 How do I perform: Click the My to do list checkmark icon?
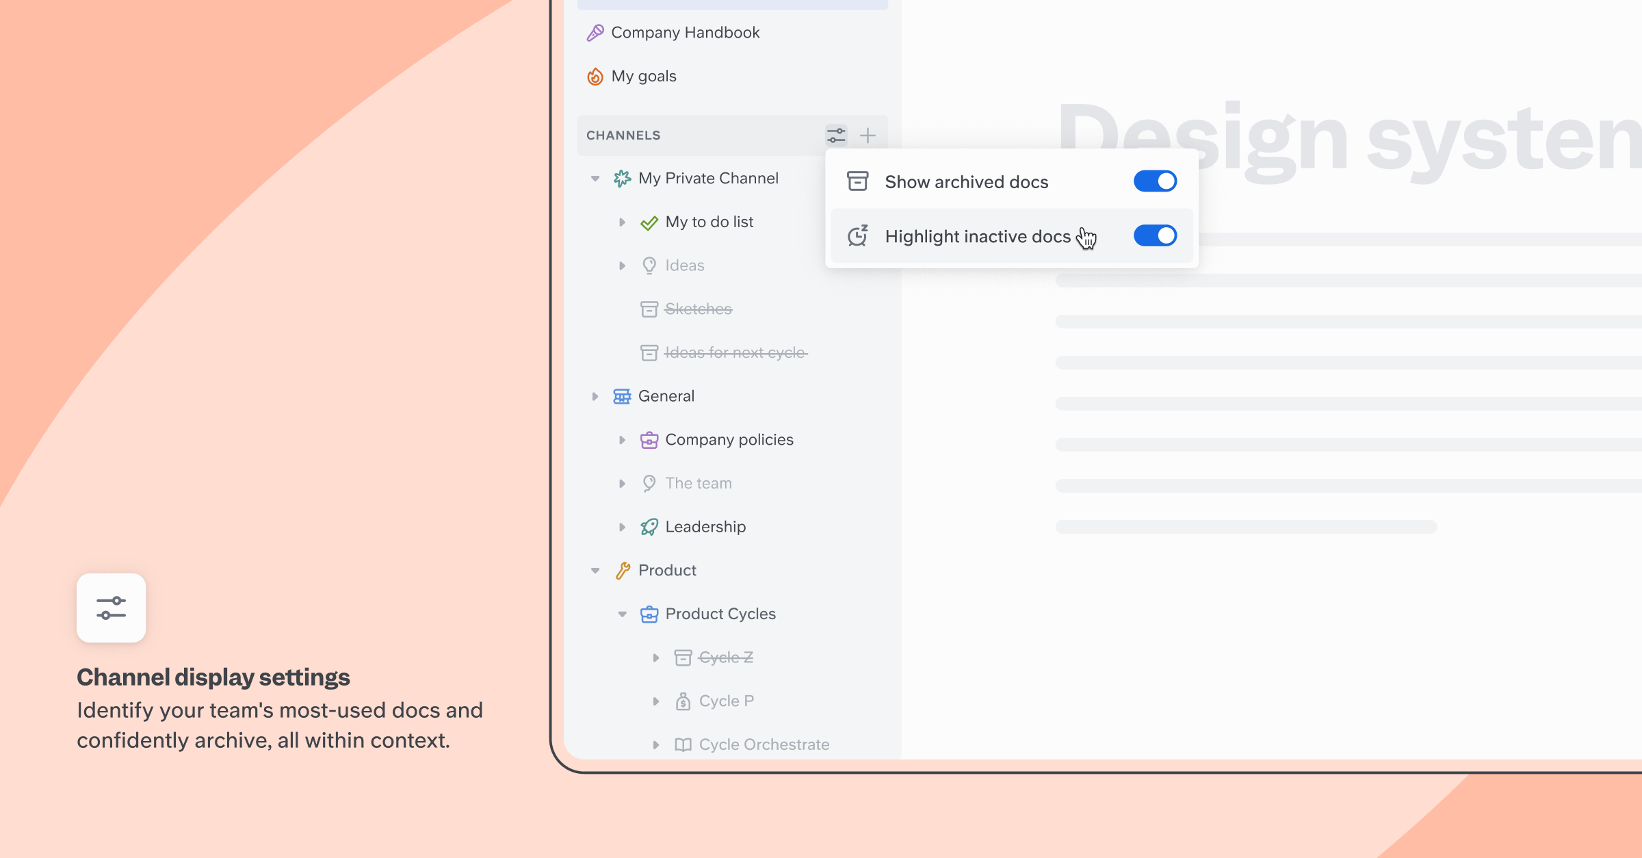point(649,222)
